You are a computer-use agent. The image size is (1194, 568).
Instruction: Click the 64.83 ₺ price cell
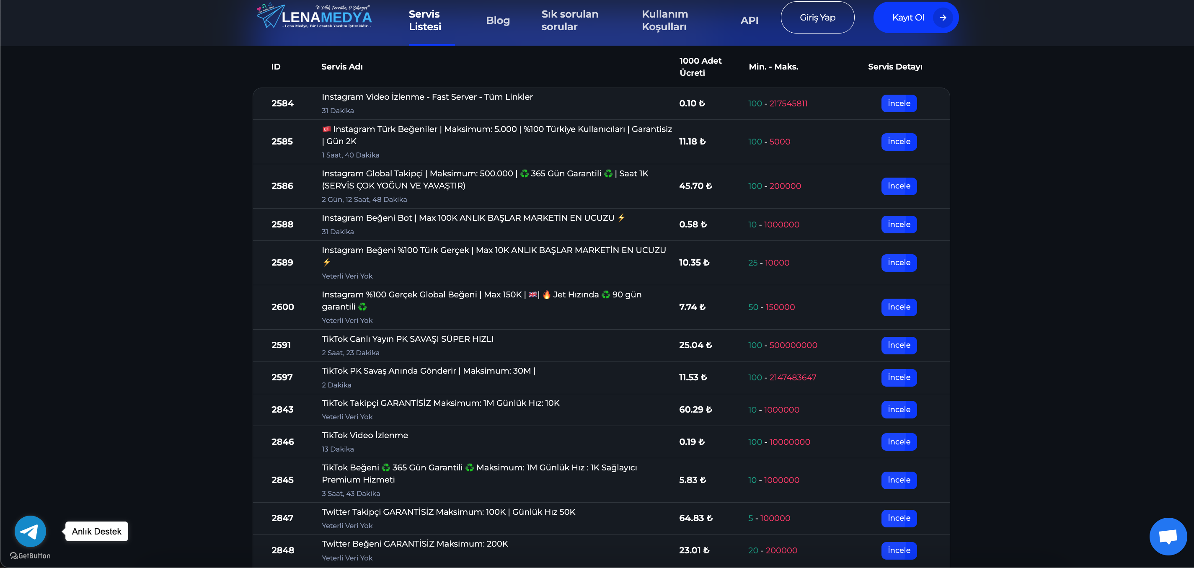pyautogui.click(x=695, y=518)
